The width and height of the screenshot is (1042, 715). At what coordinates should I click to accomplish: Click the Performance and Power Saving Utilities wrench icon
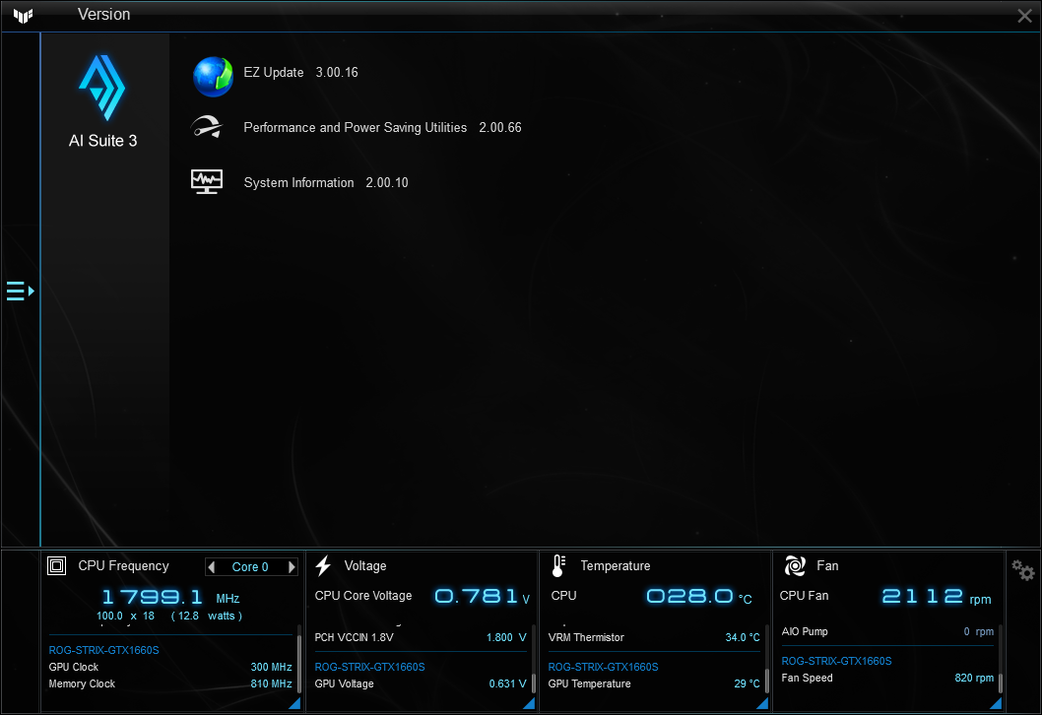(x=208, y=127)
